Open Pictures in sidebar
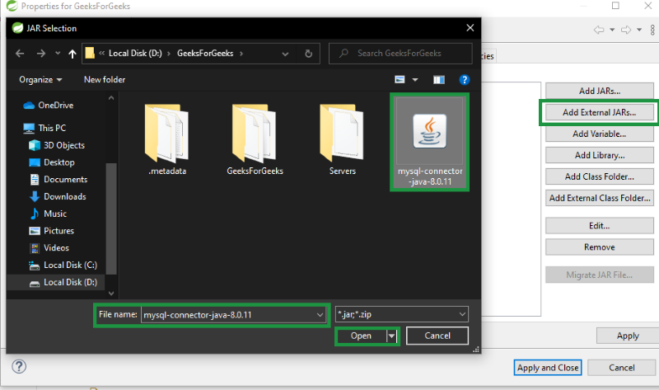659x390 pixels. (51, 231)
